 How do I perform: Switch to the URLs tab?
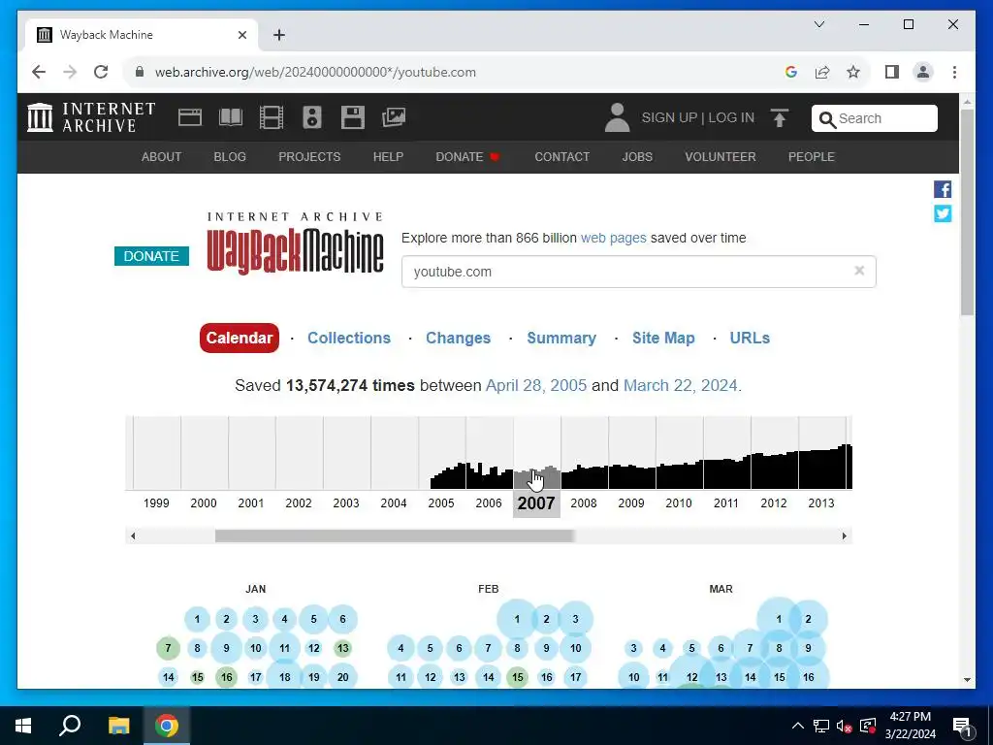coord(750,338)
